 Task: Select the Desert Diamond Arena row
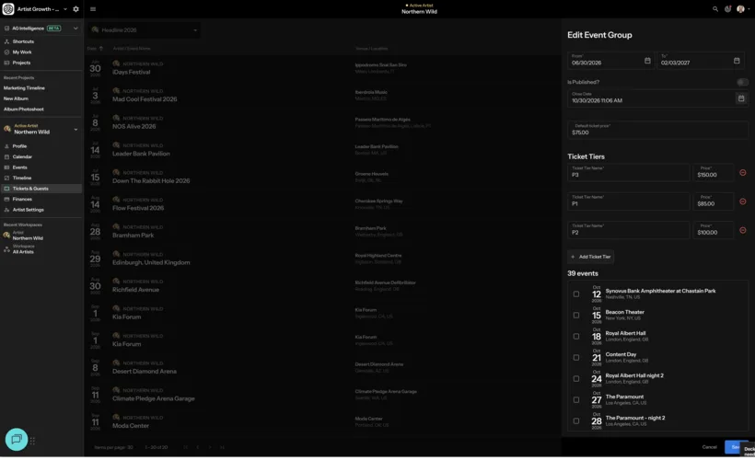point(321,368)
